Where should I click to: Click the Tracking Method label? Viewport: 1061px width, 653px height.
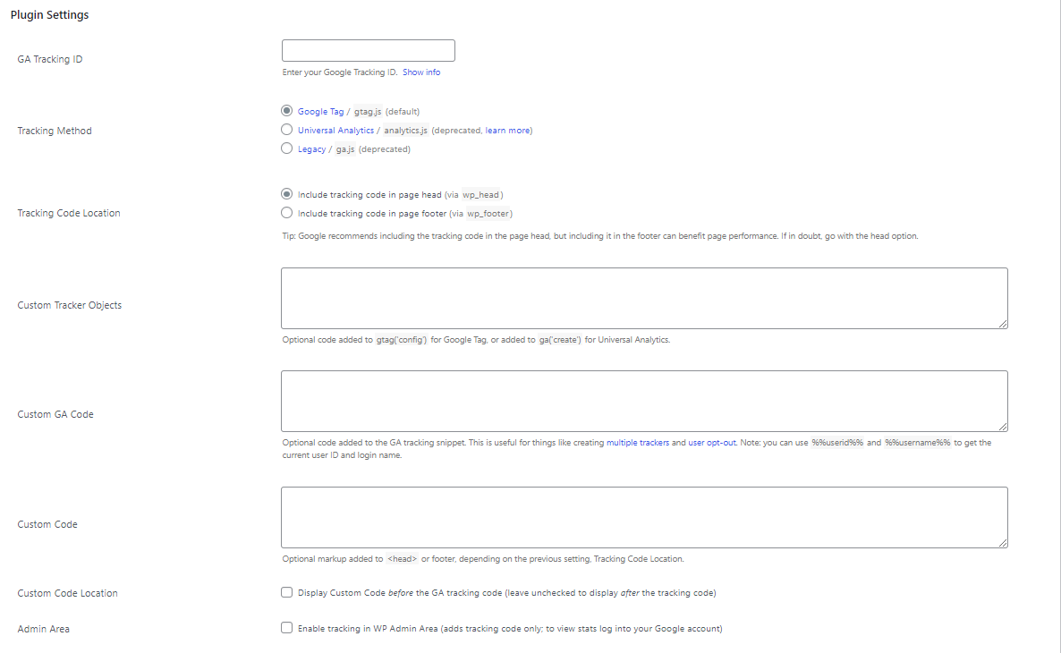coord(55,131)
